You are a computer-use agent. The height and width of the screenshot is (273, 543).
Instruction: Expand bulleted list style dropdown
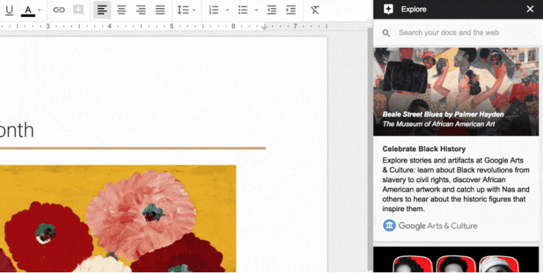click(x=256, y=10)
